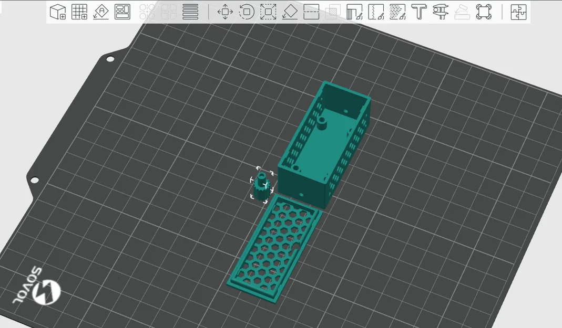Switch to Assembly view puzzle icon
The height and width of the screenshot is (328, 562).
coord(518,12)
